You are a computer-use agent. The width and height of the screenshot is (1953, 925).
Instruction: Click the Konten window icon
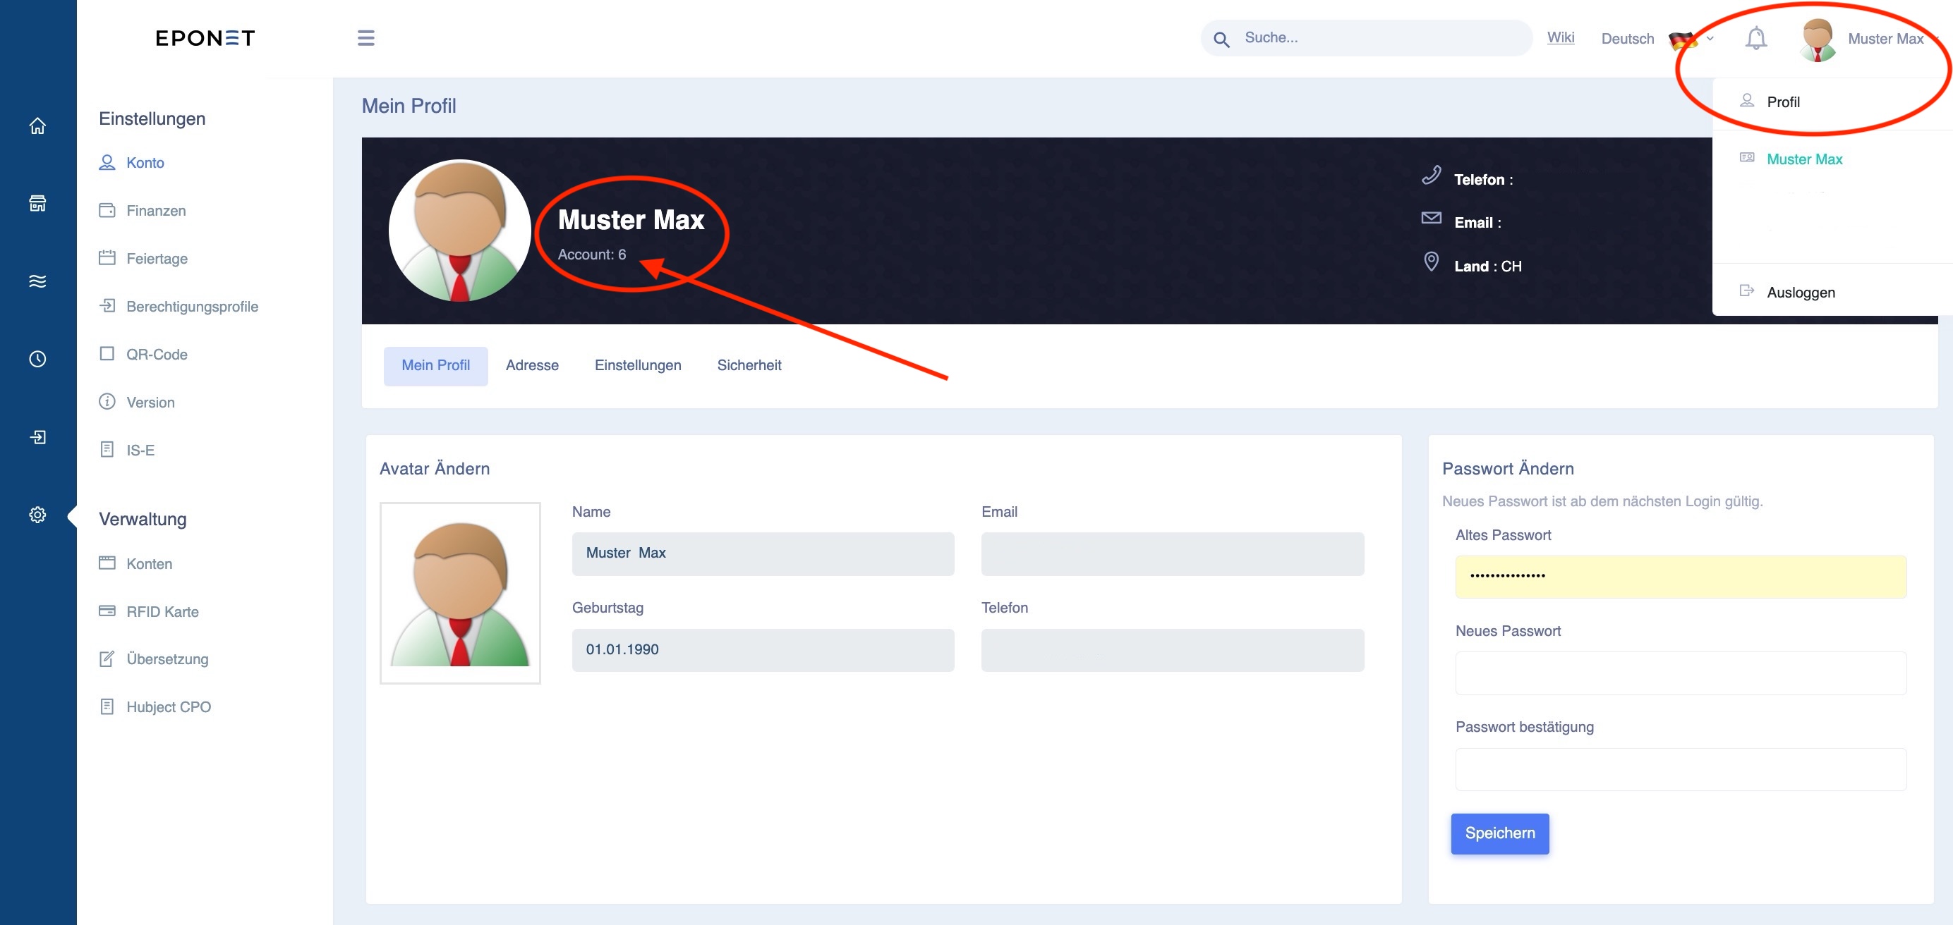pyautogui.click(x=107, y=563)
